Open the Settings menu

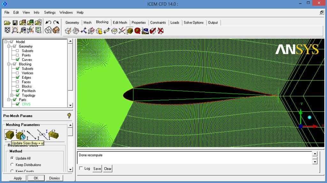pyautogui.click(x=50, y=12)
